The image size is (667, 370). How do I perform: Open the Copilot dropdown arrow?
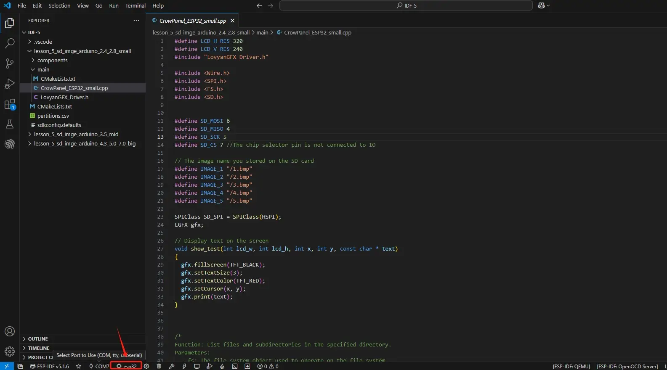click(548, 5)
